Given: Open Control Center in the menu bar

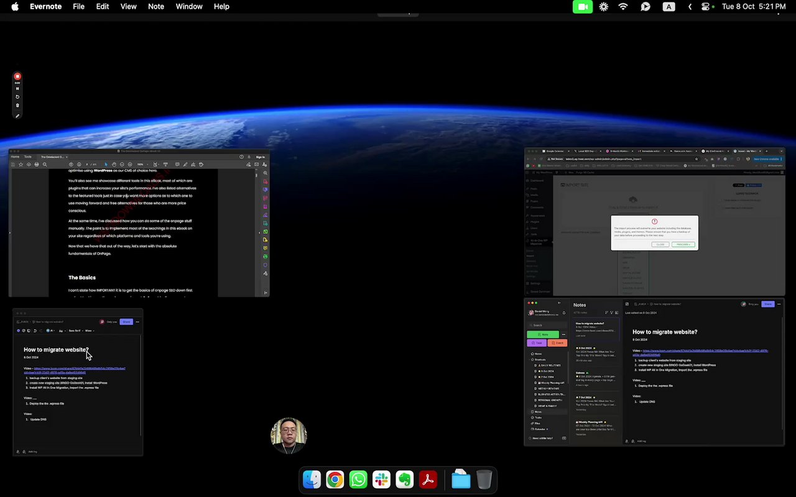Looking at the screenshot, I should pyautogui.click(x=705, y=7).
